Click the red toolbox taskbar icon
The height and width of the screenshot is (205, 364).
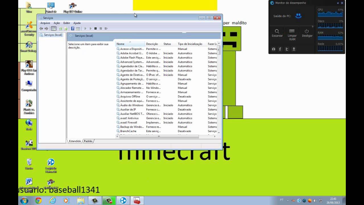tap(137, 200)
